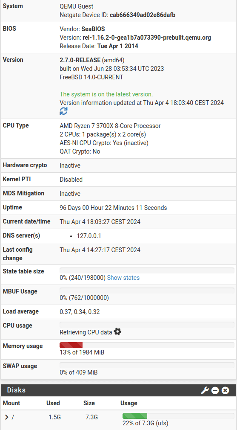The height and width of the screenshot is (430, 237).
Task: Close the Disks widget
Action: click(x=225, y=390)
